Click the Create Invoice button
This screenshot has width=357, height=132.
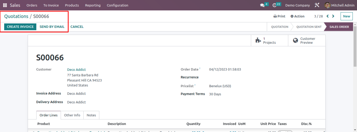(20, 27)
